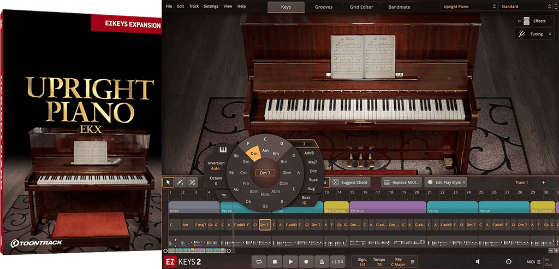Screen dimensions: 559x269
Task: Open the Upright Piano instrument dropdown
Action: pyautogui.click(x=468, y=7)
